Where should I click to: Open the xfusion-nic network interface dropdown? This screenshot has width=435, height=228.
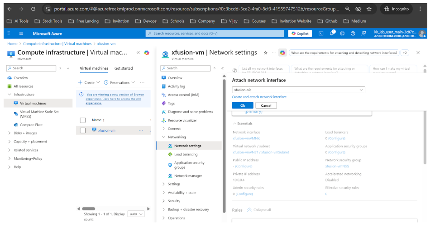(298, 90)
